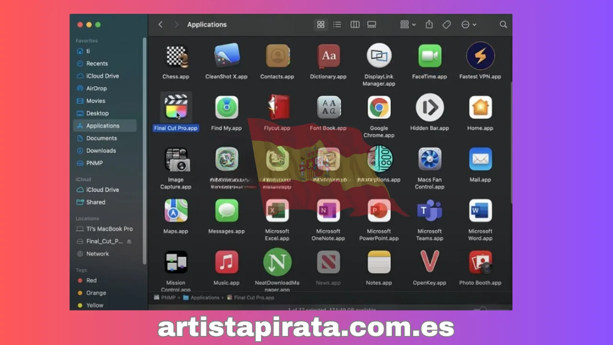Viewport: 613px width, 345px height.
Task: Open Mission Control.app icon
Action: [x=176, y=262]
